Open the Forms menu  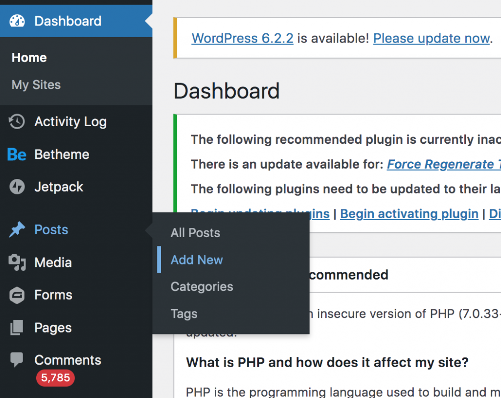[x=76, y=295]
